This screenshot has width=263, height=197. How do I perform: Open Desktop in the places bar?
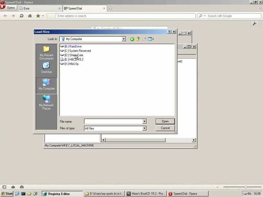point(46,68)
